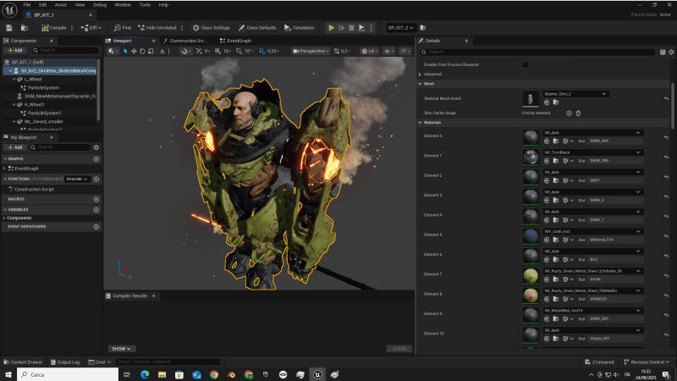The height and width of the screenshot is (381, 677).
Task: Click the Add component button
Action: coord(16,51)
